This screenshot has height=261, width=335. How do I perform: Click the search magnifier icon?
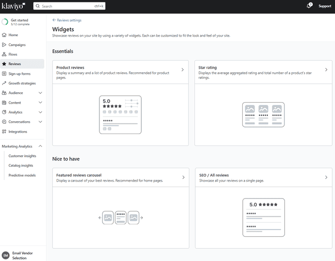(38, 6)
